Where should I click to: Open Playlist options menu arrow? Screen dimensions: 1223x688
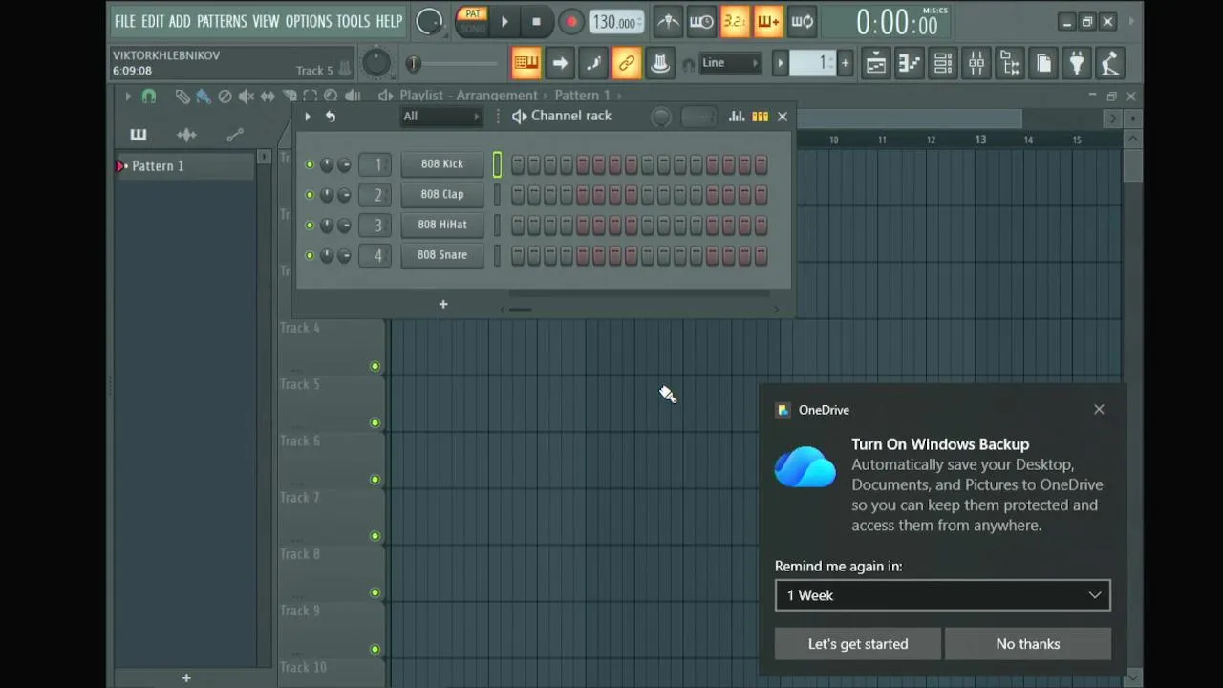(x=128, y=96)
